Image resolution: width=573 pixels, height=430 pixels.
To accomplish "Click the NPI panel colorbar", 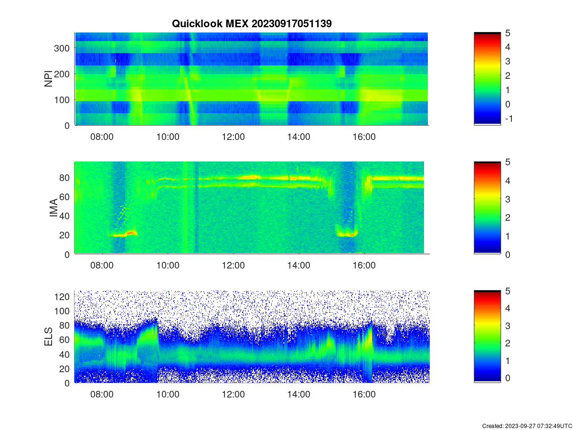I will [487, 79].
